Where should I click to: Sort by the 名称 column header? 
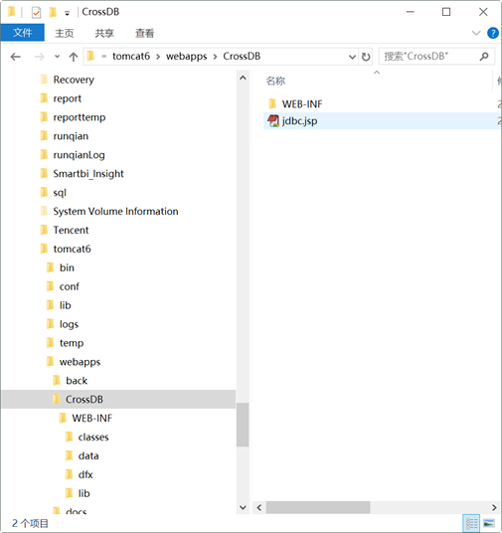[275, 81]
